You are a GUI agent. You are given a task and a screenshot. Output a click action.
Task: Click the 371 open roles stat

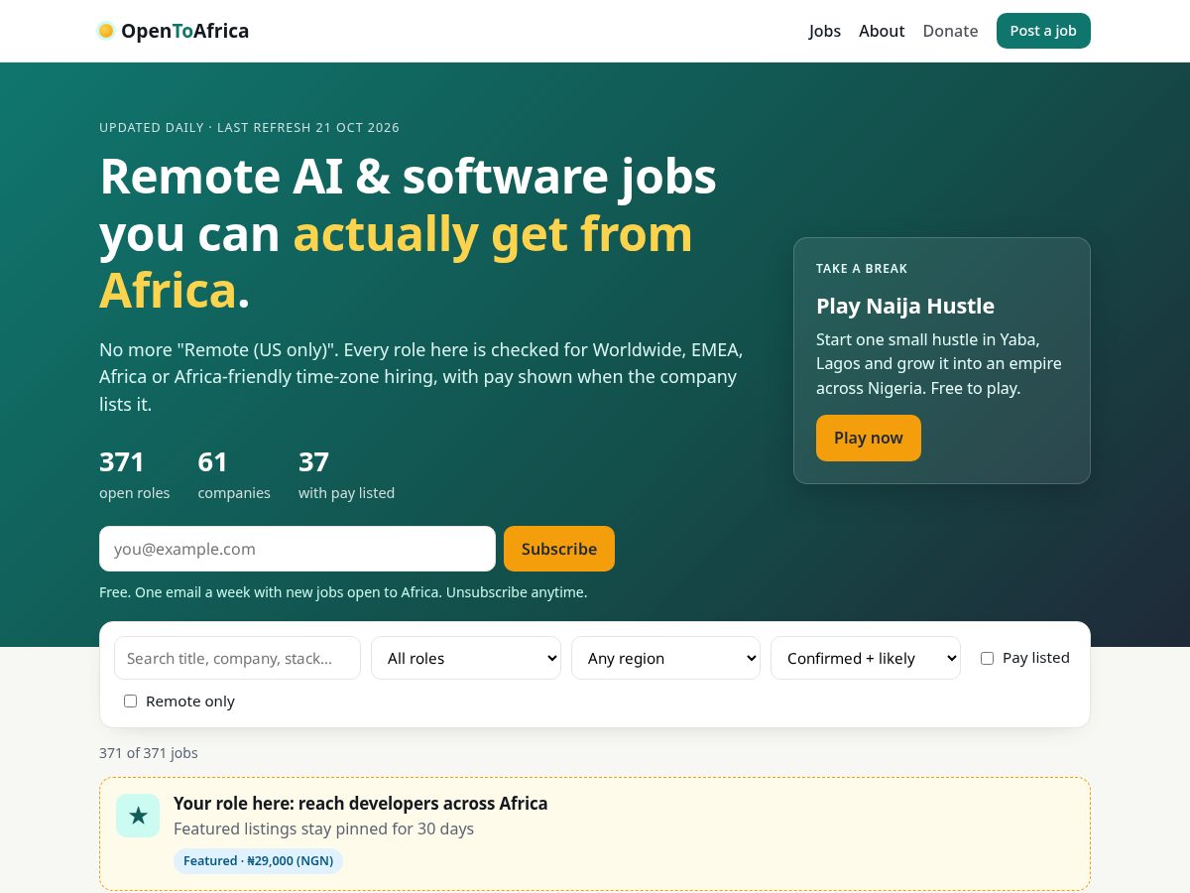[135, 475]
